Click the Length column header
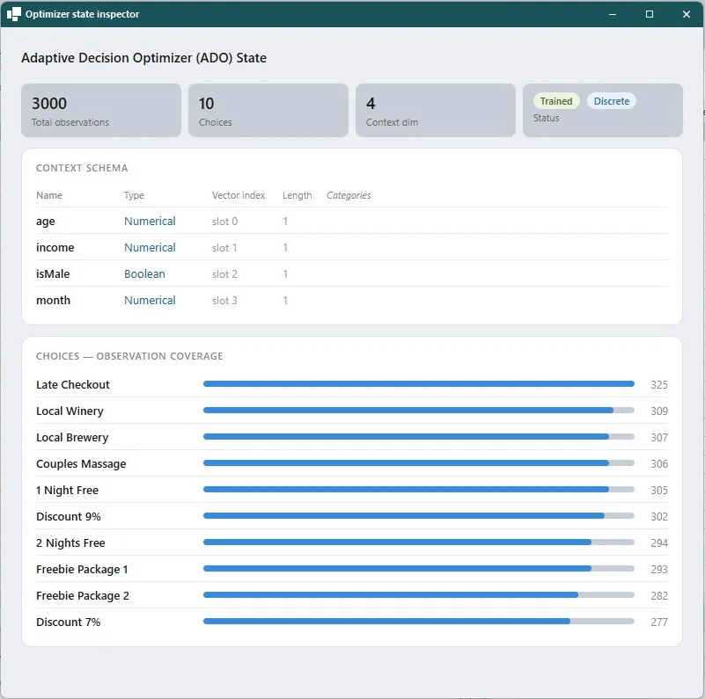This screenshot has height=699, width=705. tap(297, 195)
